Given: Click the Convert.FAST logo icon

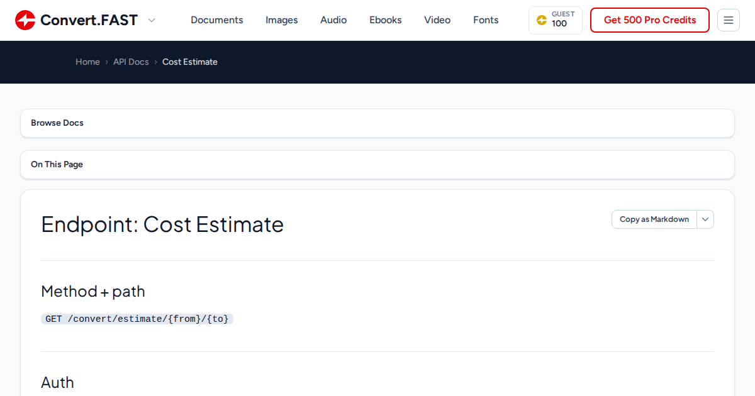Looking at the screenshot, I should click(x=25, y=20).
